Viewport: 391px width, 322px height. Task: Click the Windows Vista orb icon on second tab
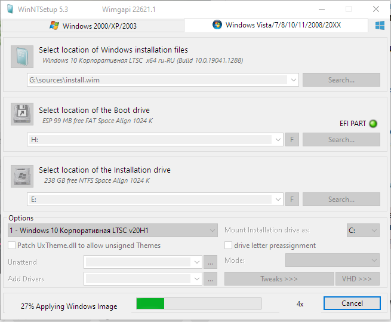tap(217, 24)
